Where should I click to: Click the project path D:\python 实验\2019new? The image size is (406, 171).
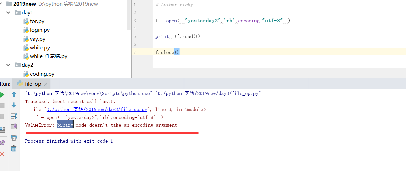point(68,4)
